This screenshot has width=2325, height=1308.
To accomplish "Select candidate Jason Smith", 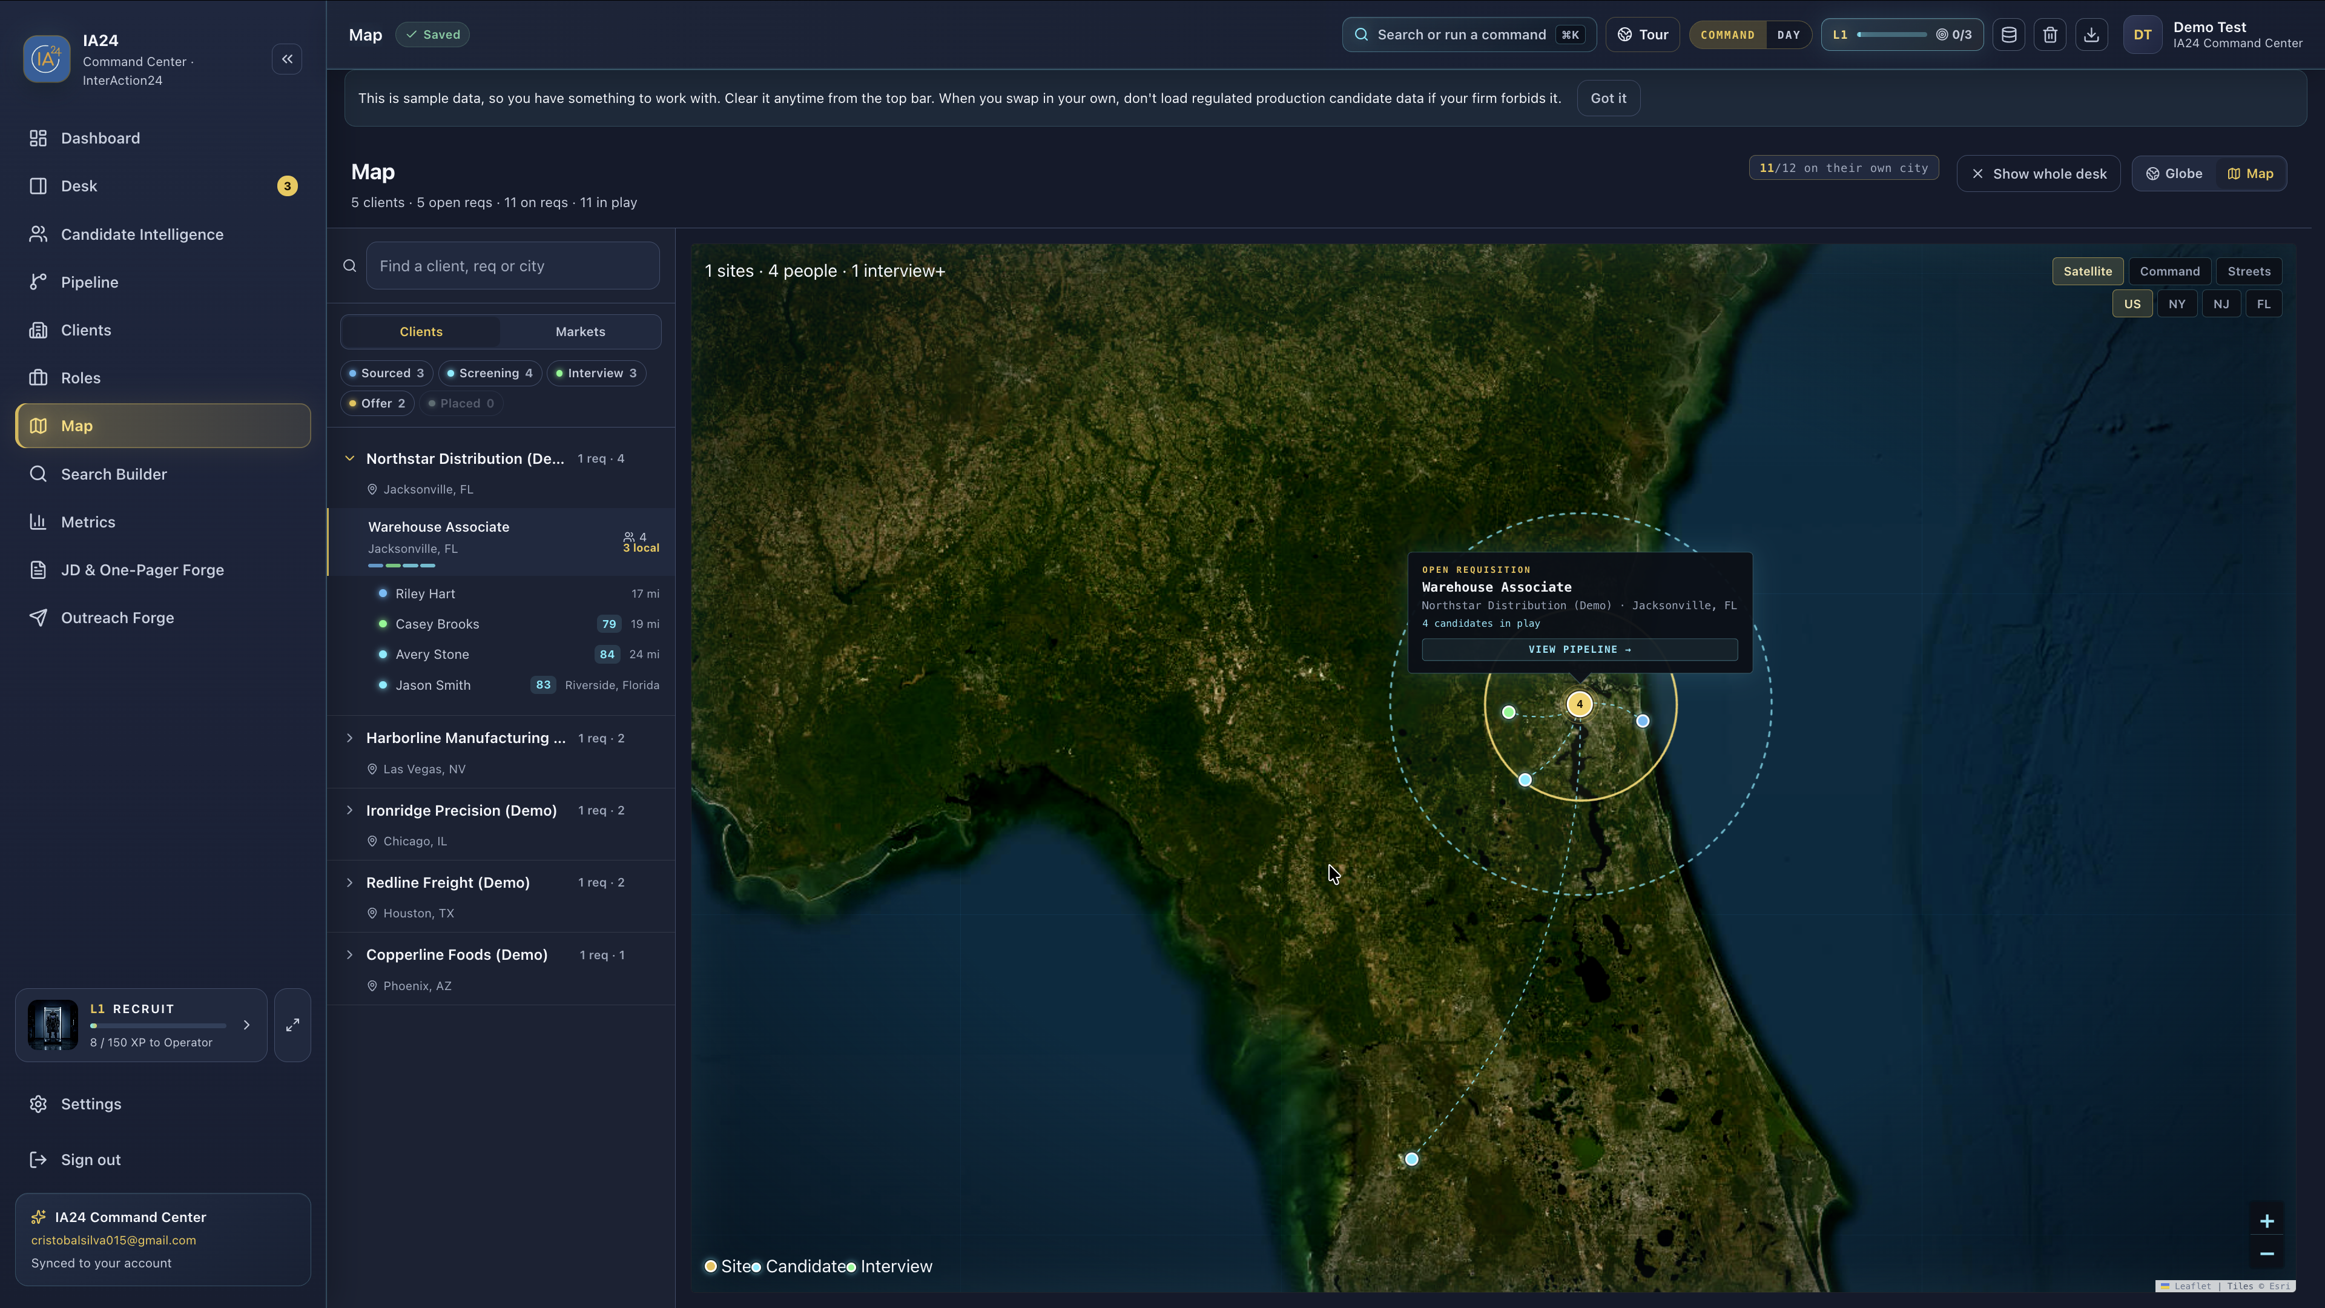I will (x=513, y=685).
